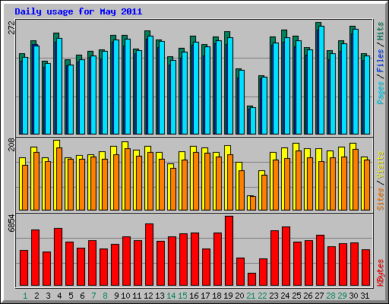This screenshot has width=389, height=304.
Task: Select the 272 axis value
Action: click(12, 27)
